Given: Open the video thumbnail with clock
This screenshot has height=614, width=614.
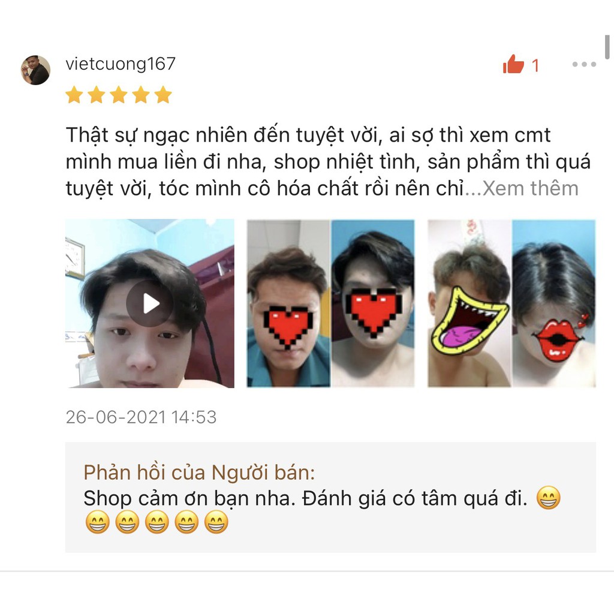Looking at the screenshot, I should (150, 303).
